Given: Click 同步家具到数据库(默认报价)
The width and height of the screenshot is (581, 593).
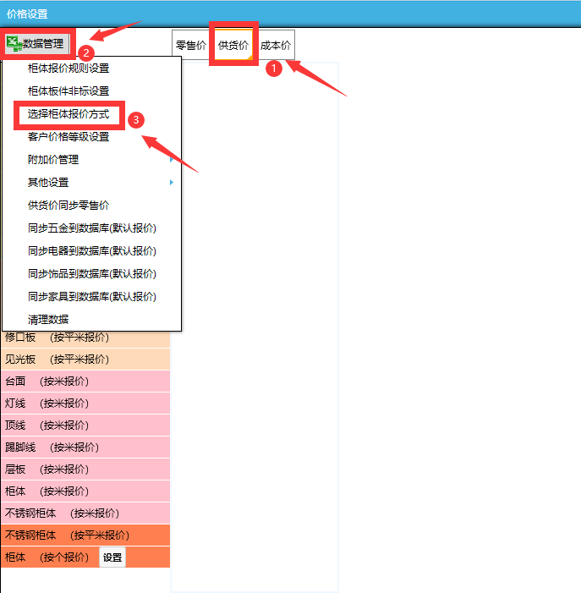Looking at the screenshot, I should [91, 296].
